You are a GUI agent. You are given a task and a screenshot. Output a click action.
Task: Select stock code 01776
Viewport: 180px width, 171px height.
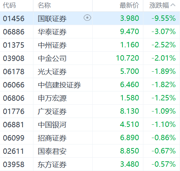pos(14,111)
